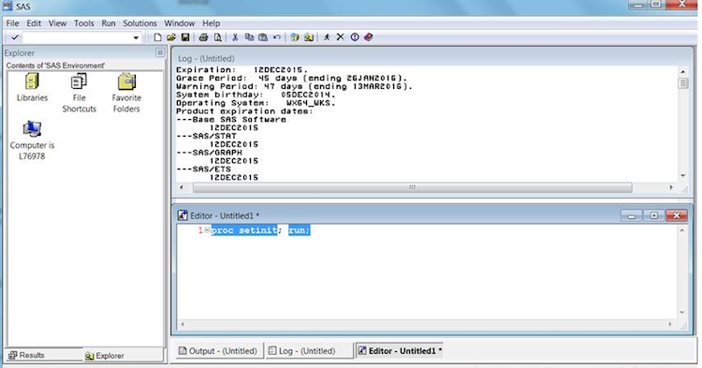Screen dimensions: 702x368
Task: Activate the Editor - Untitled1 window tab
Action: [401, 351]
